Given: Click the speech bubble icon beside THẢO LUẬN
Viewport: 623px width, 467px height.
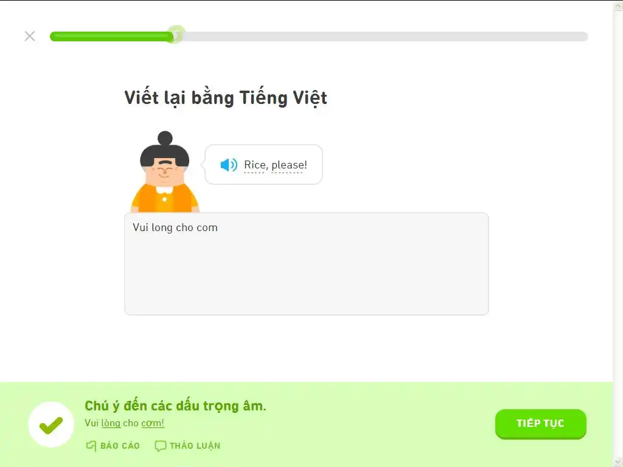Looking at the screenshot, I should tap(160, 446).
